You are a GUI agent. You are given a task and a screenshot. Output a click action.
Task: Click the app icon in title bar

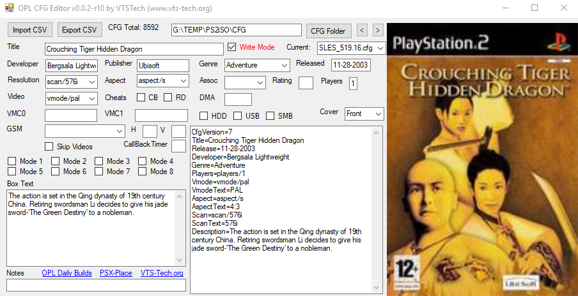[9, 8]
